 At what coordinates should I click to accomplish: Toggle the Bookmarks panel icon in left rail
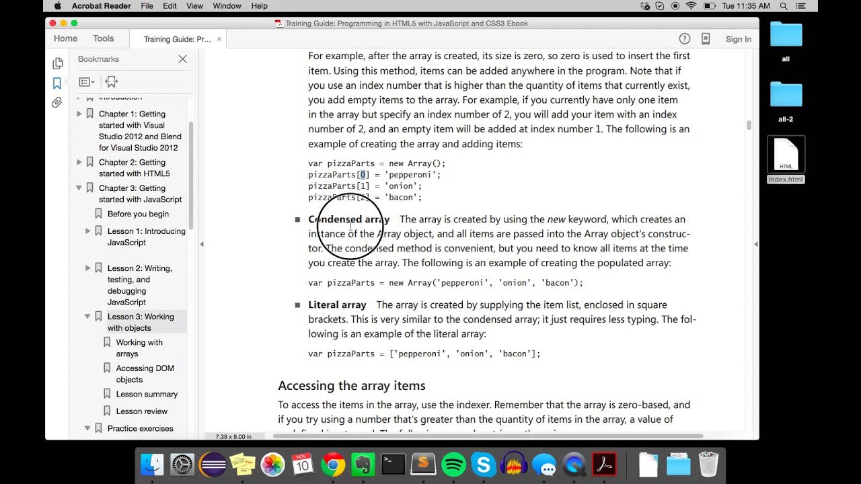click(x=57, y=83)
